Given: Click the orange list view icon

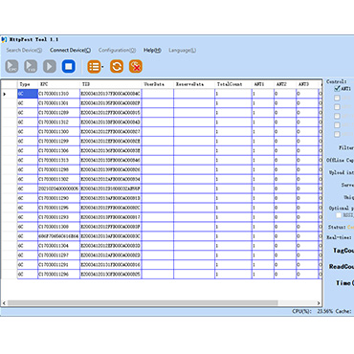Looking at the screenshot, I should (94, 66).
